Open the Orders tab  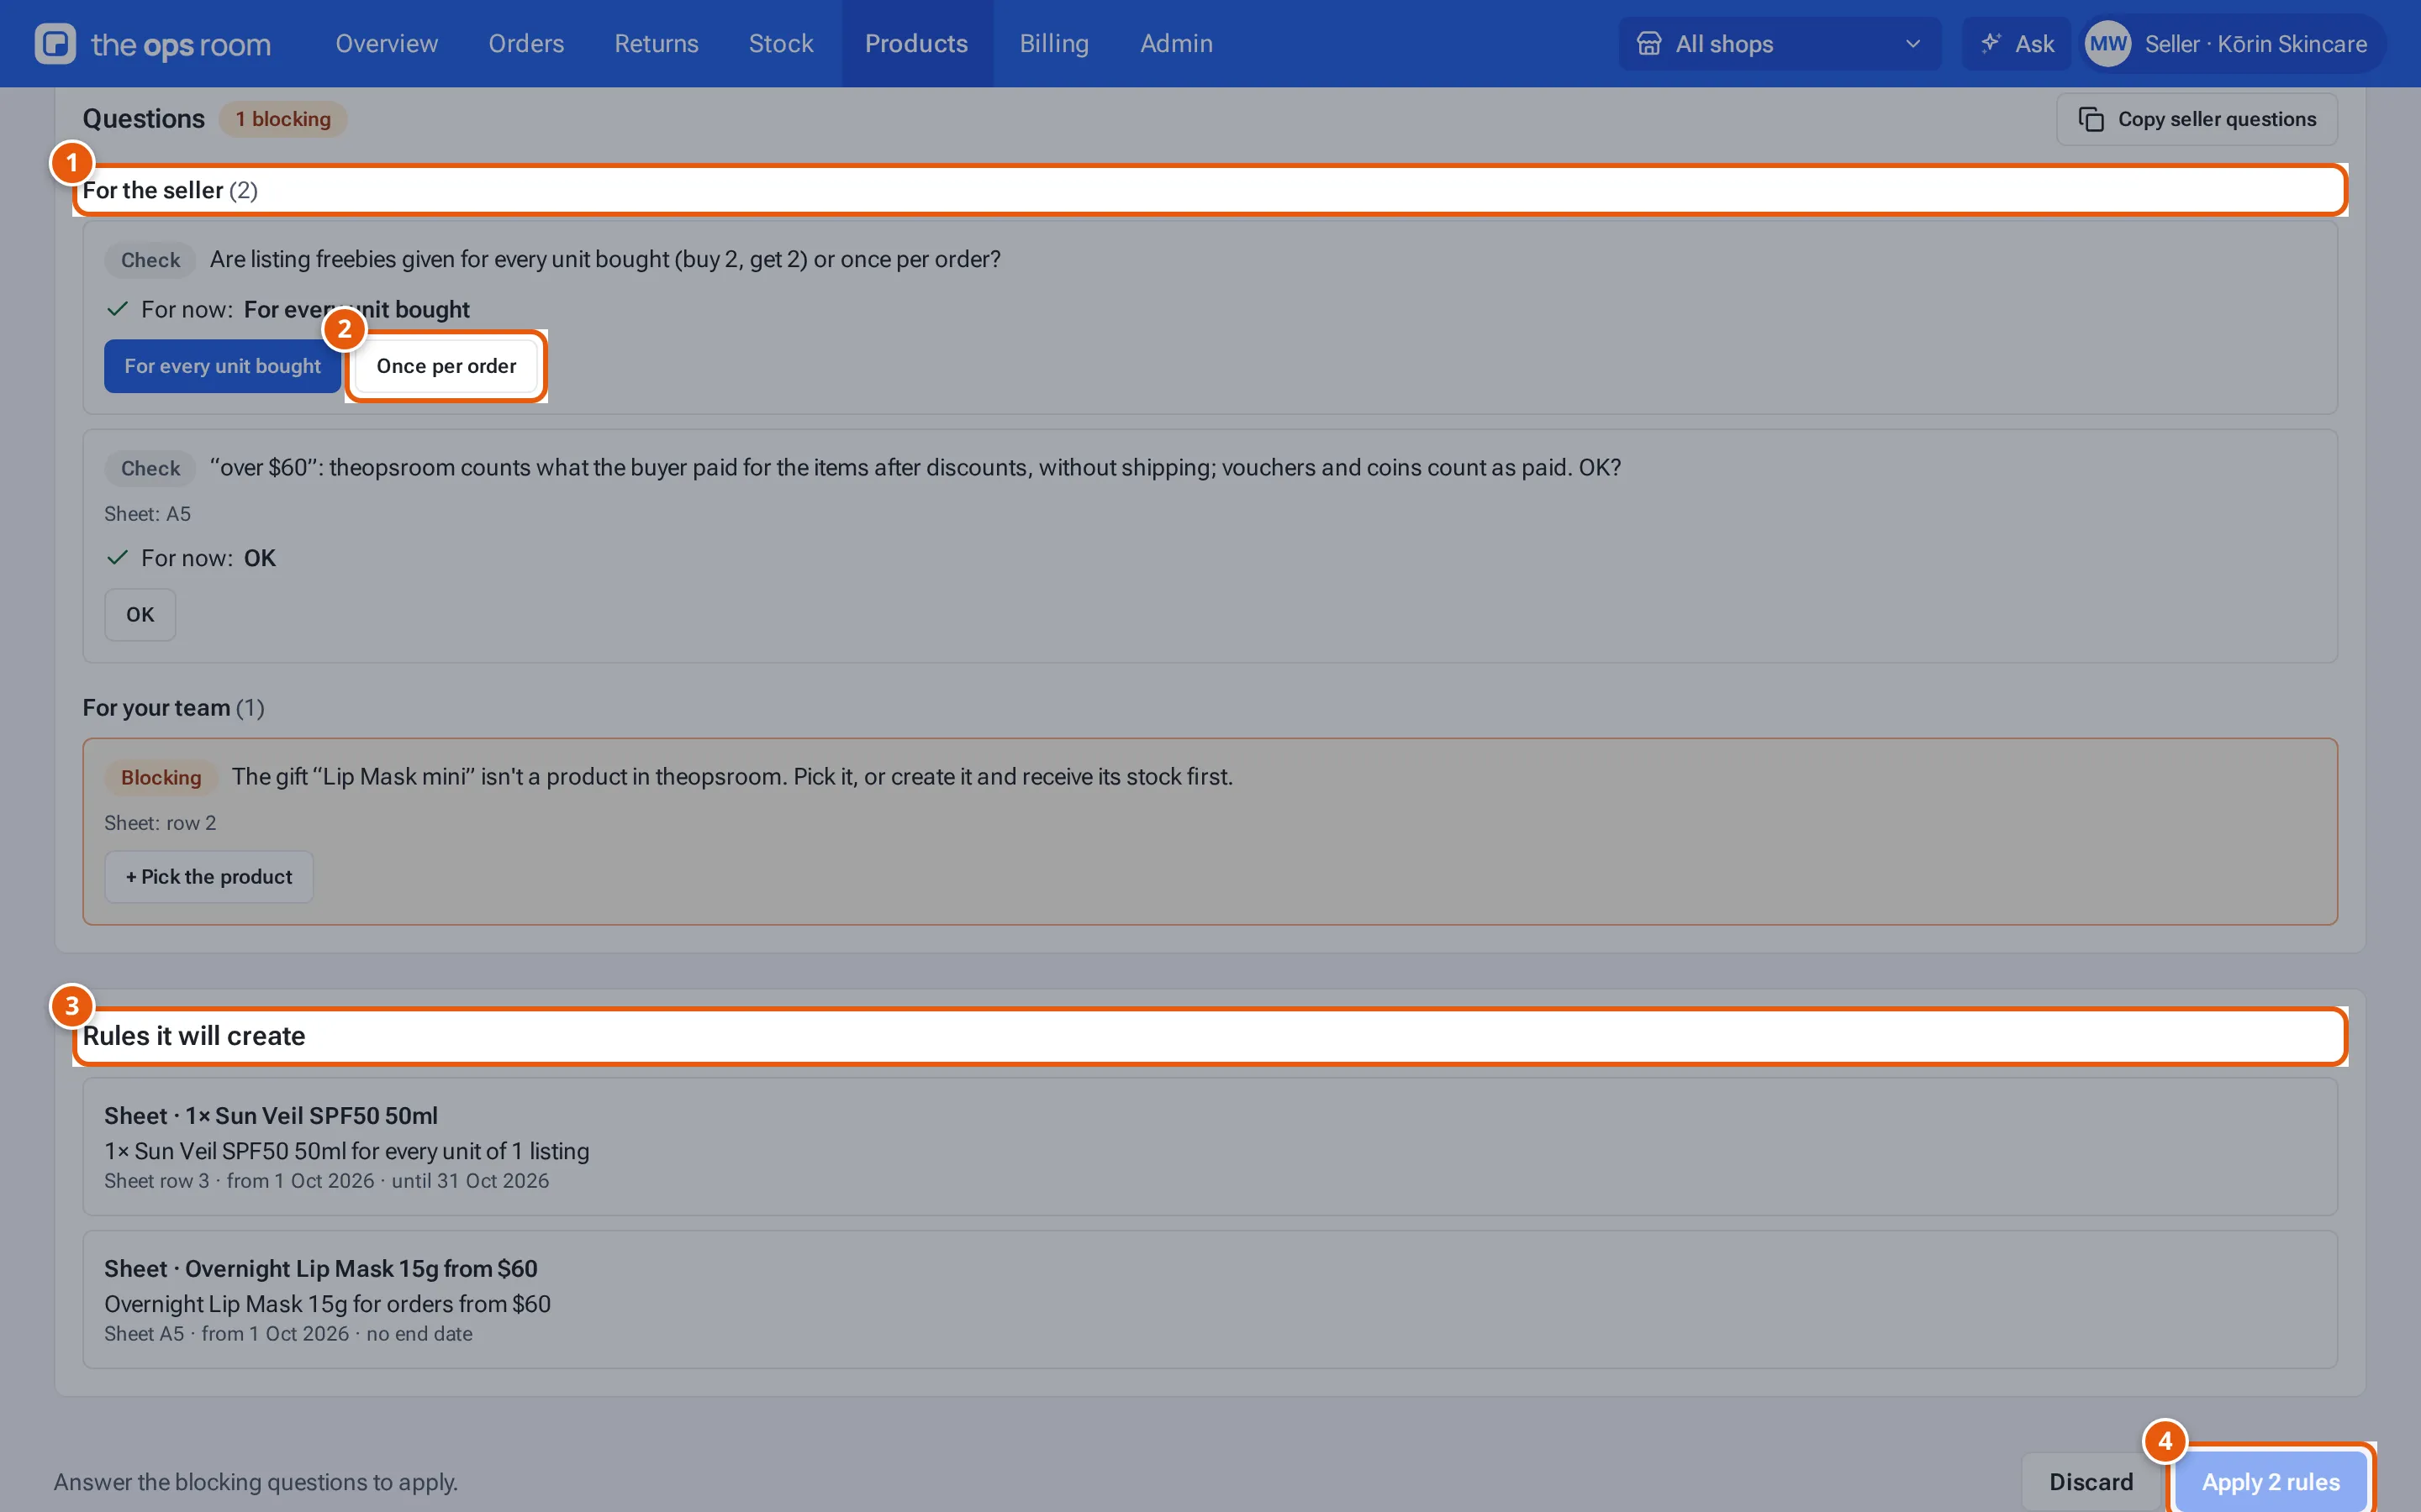526,44
